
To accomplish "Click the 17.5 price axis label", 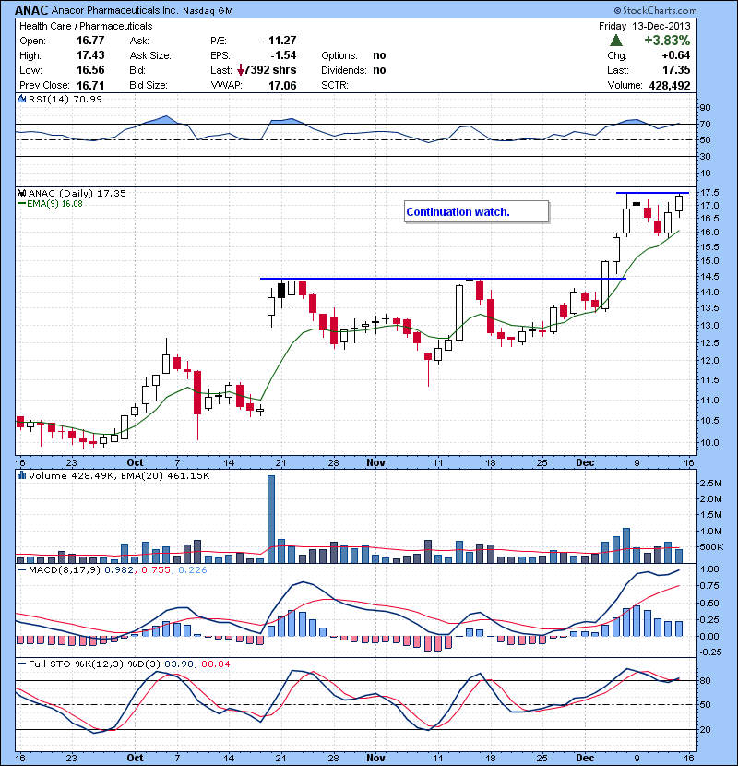I will point(709,193).
